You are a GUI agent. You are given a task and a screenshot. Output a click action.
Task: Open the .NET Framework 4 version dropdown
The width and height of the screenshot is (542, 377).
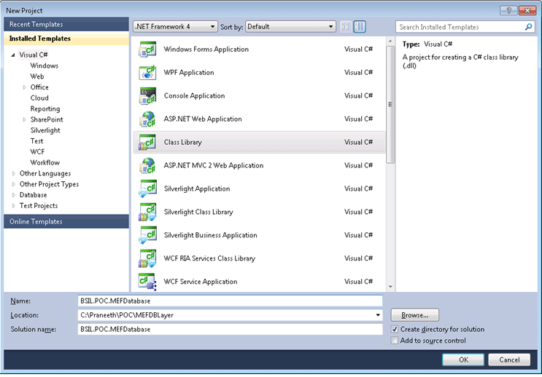point(175,26)
